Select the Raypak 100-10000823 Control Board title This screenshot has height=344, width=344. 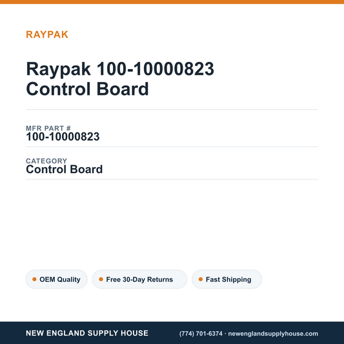click(120, 79)
